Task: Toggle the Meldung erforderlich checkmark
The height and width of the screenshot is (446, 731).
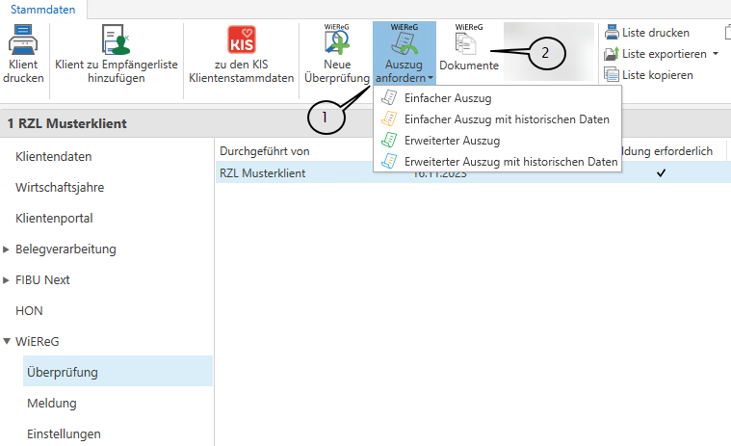Action: [x=661, y=173]
